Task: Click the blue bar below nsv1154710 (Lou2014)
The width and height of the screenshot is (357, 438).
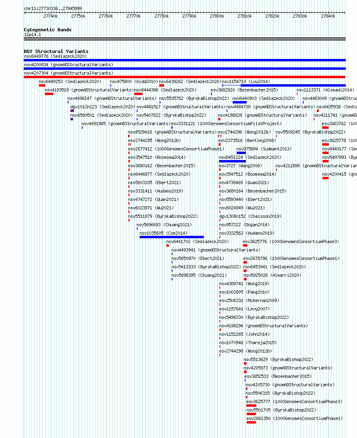Action: coord(293,85)
